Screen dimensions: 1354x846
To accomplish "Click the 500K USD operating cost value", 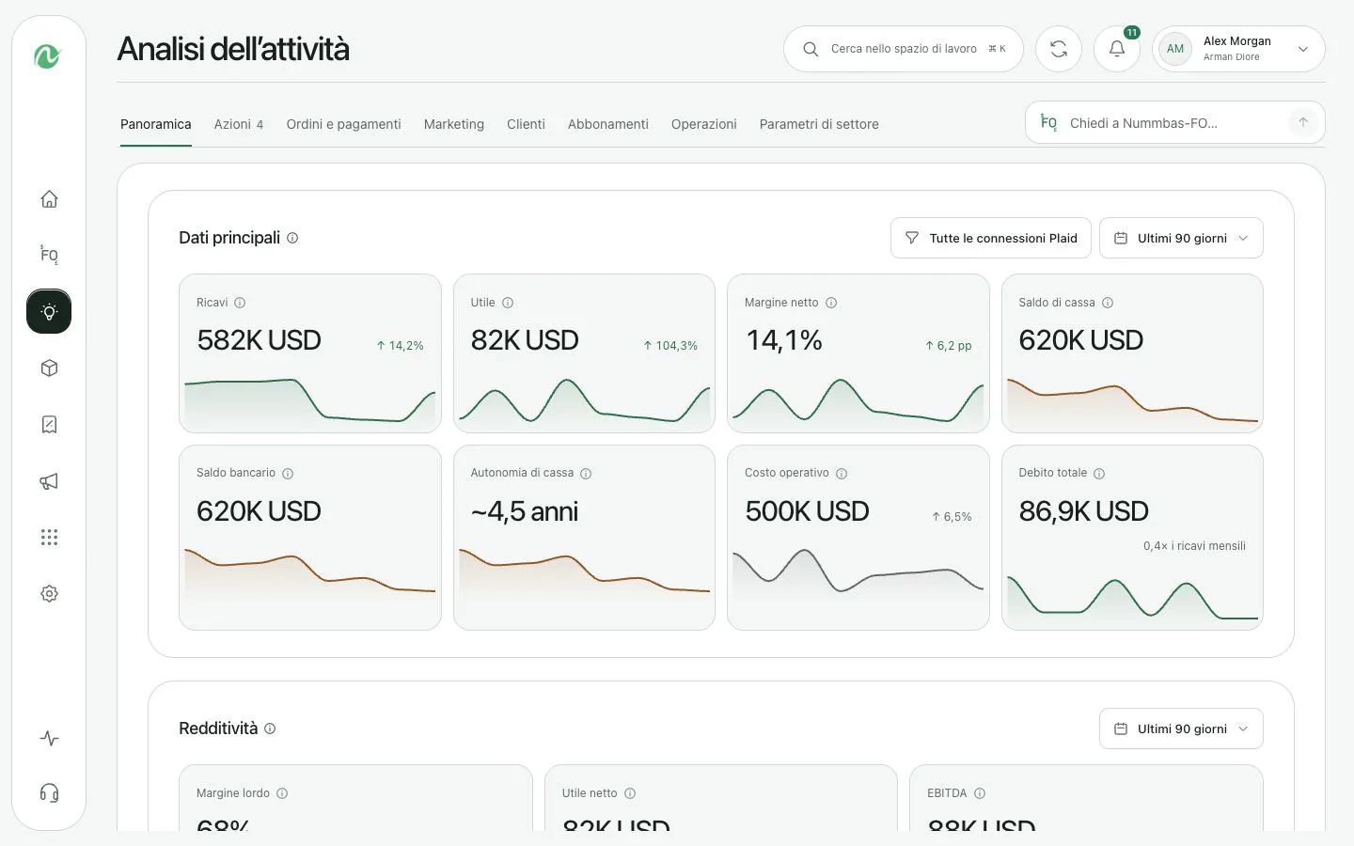I will 807,511.
